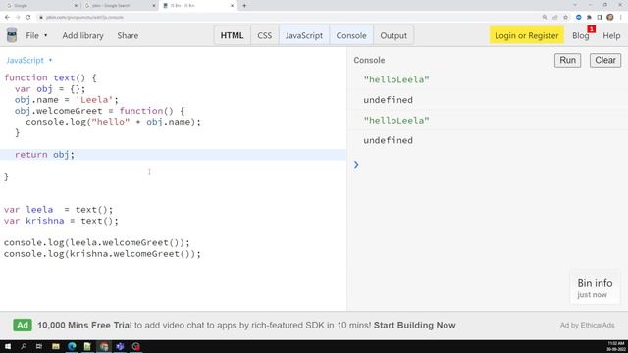Open the red recorder app on taskbar
The image size is (628, 353).
[x=136, y=346]
